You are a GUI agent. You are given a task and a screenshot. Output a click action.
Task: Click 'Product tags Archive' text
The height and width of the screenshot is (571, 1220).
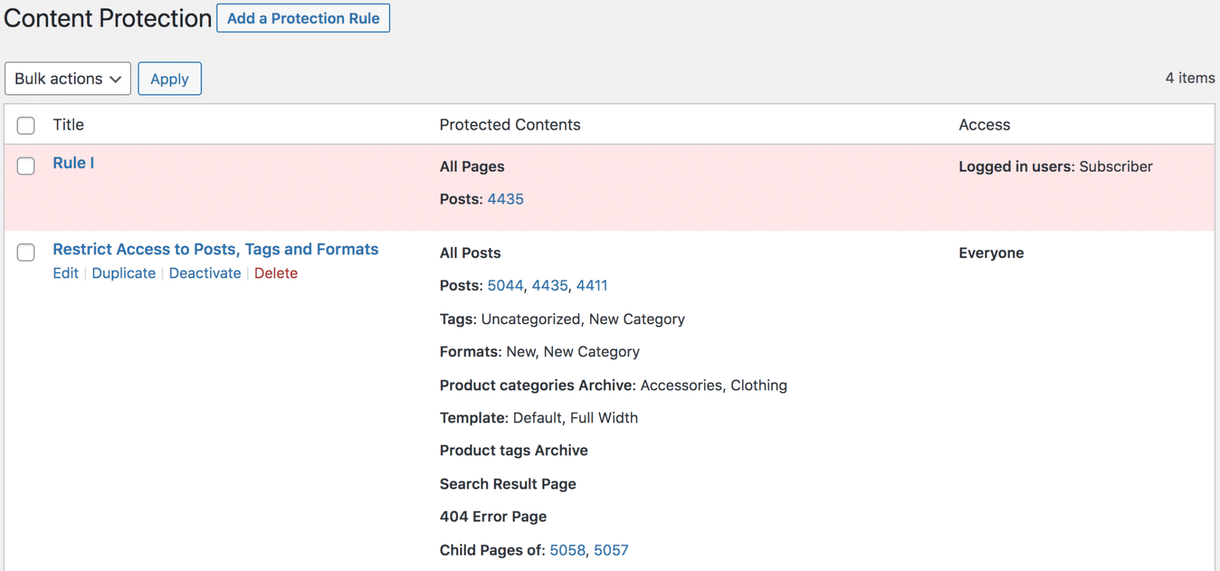coord(514,451)
